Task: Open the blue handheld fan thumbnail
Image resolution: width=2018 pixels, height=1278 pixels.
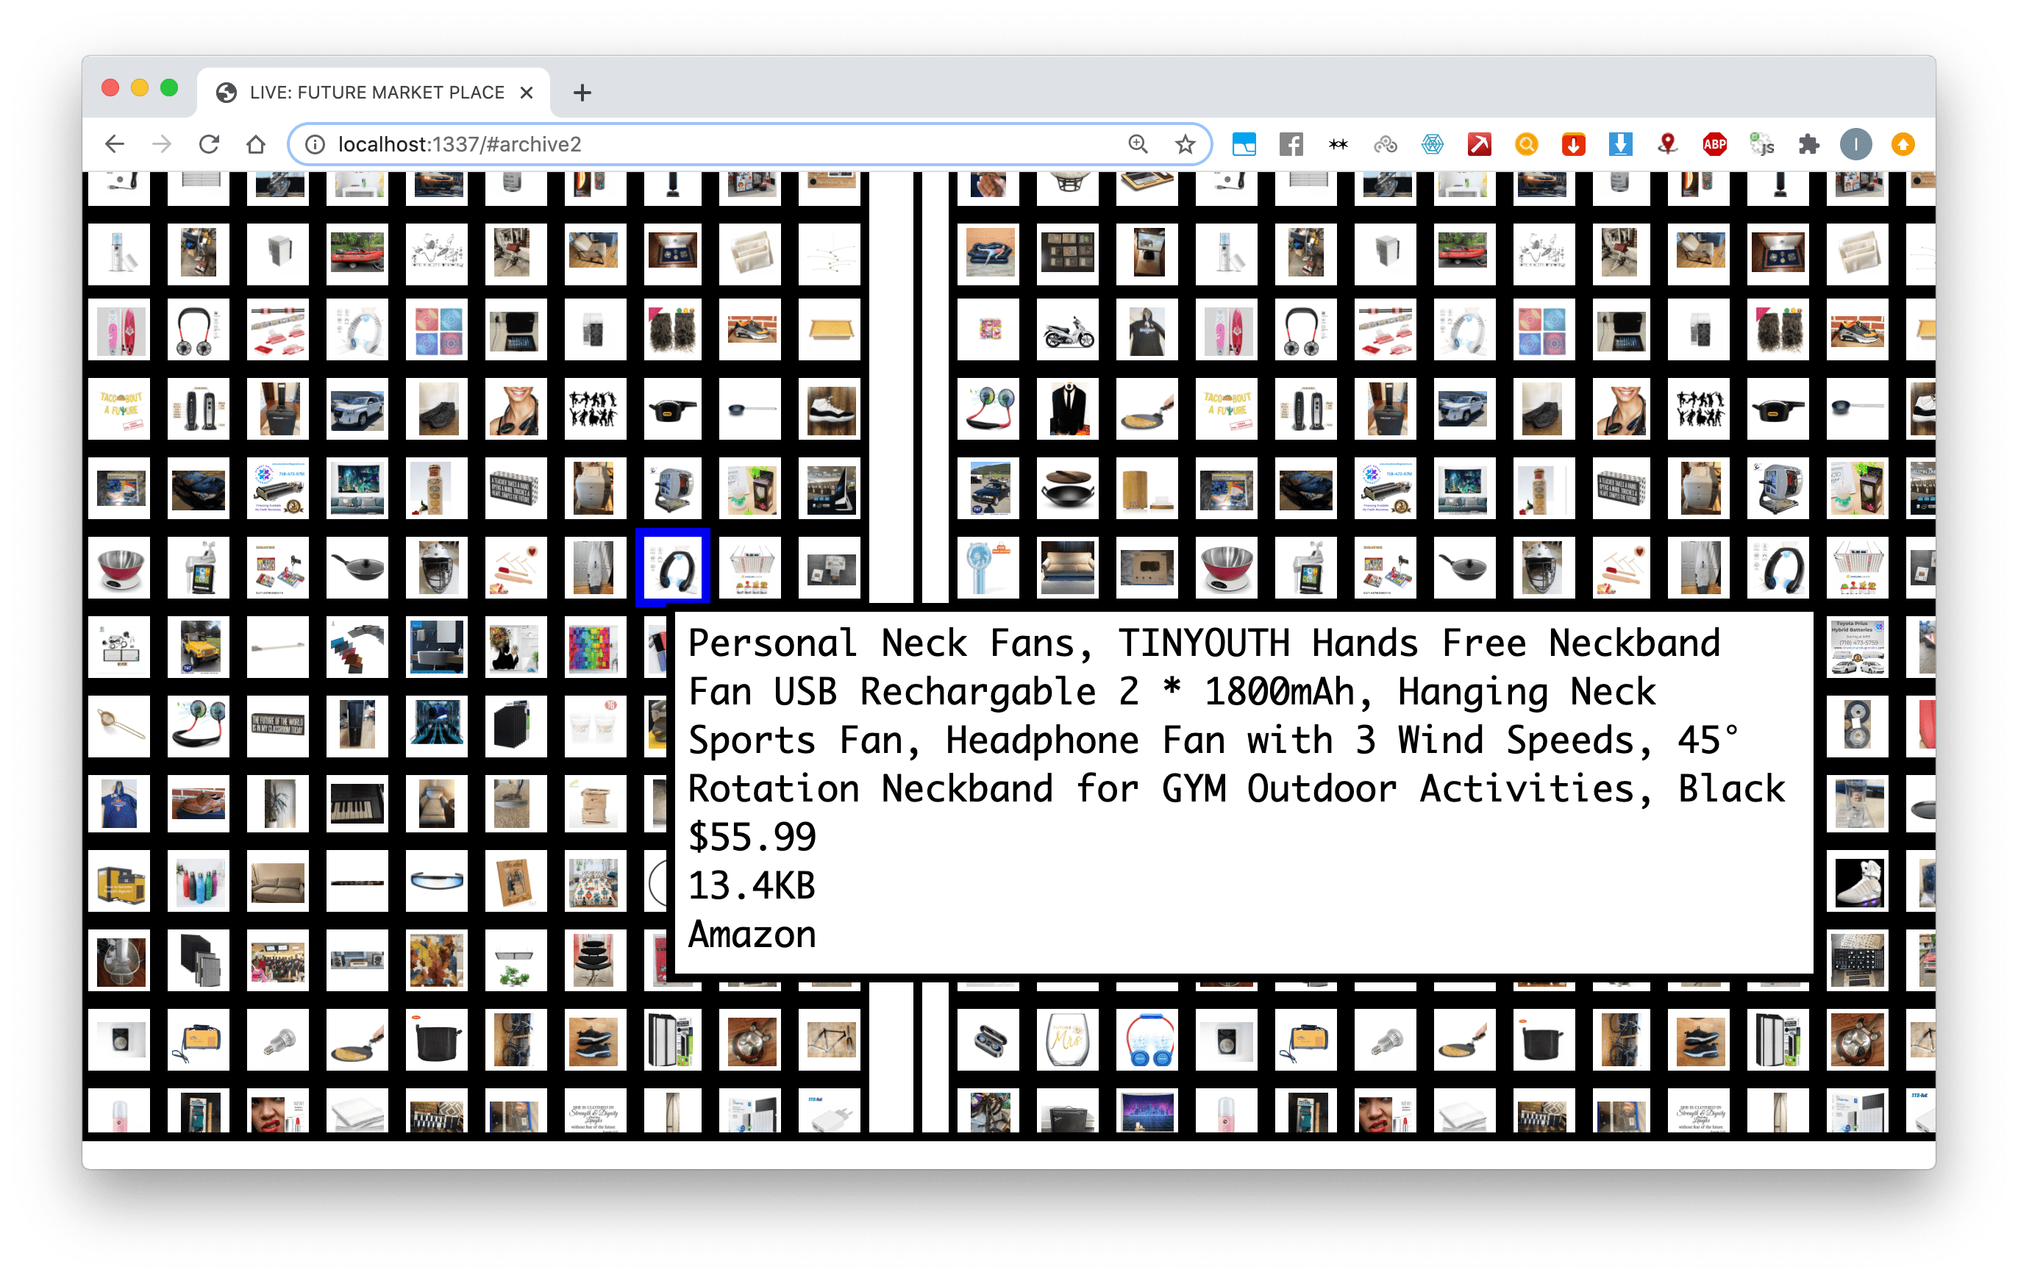Action: click(x=988, y=568)
